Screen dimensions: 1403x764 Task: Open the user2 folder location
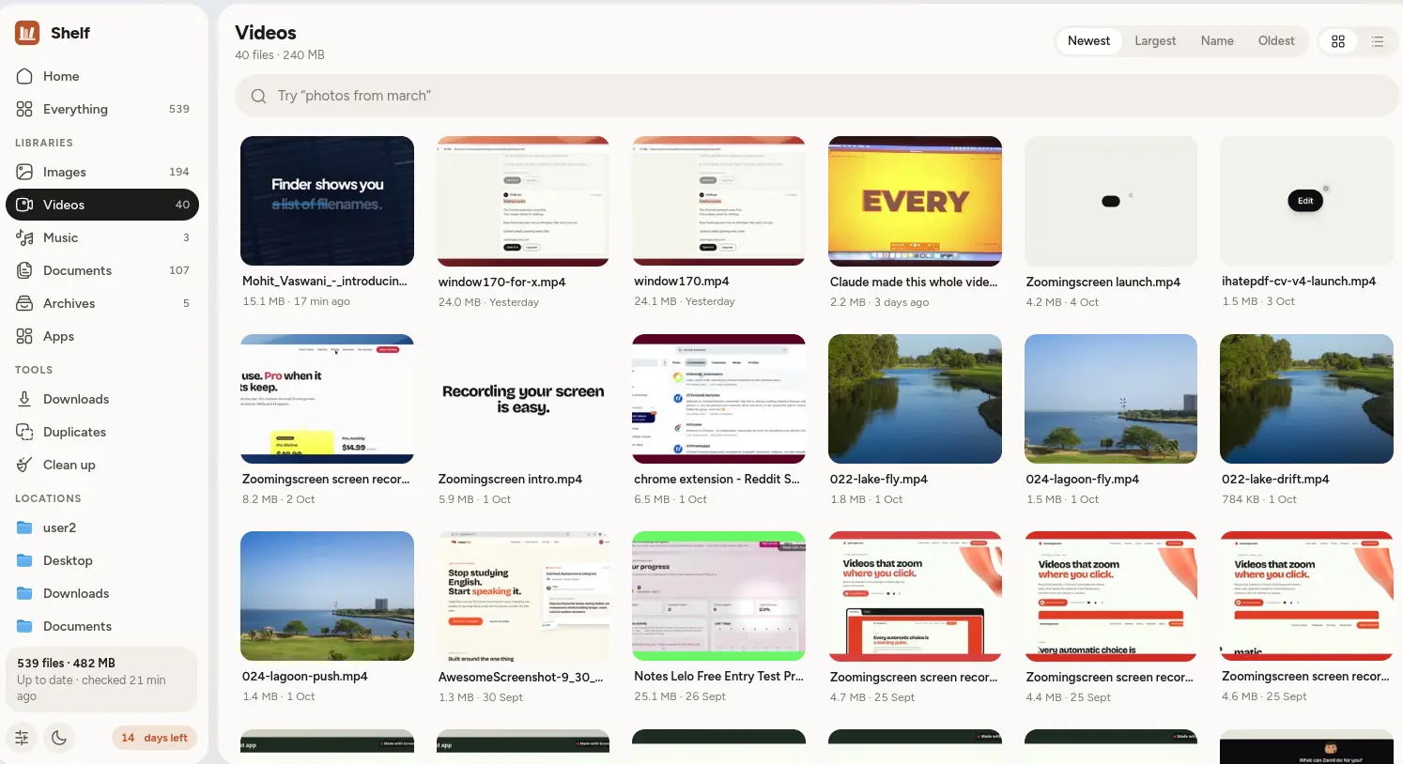point(102,527)
